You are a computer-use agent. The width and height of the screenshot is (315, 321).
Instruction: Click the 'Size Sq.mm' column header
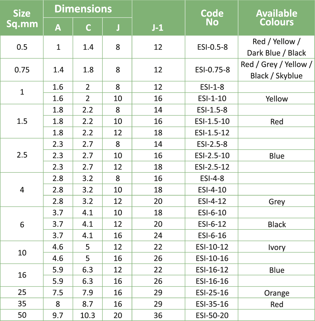pos(22,18)
